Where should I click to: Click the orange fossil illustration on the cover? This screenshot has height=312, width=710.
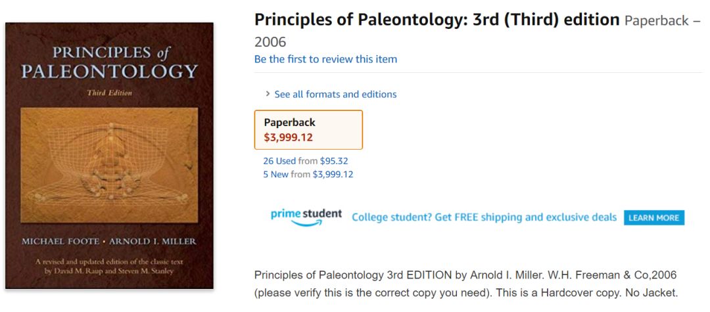(109, 164)
